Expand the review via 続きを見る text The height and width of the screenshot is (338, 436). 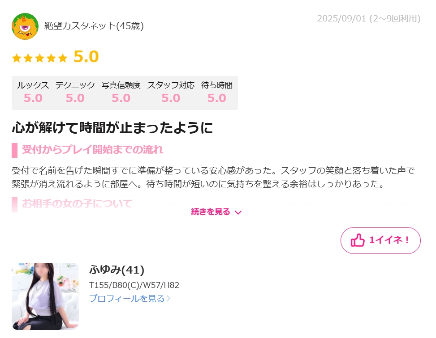(x=211, y=212)
